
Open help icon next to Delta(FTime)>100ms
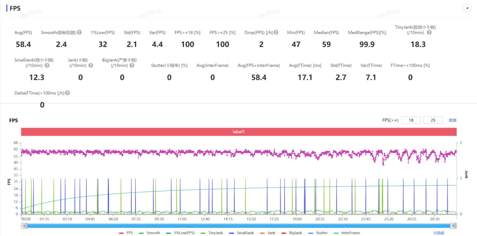[68, 93]
